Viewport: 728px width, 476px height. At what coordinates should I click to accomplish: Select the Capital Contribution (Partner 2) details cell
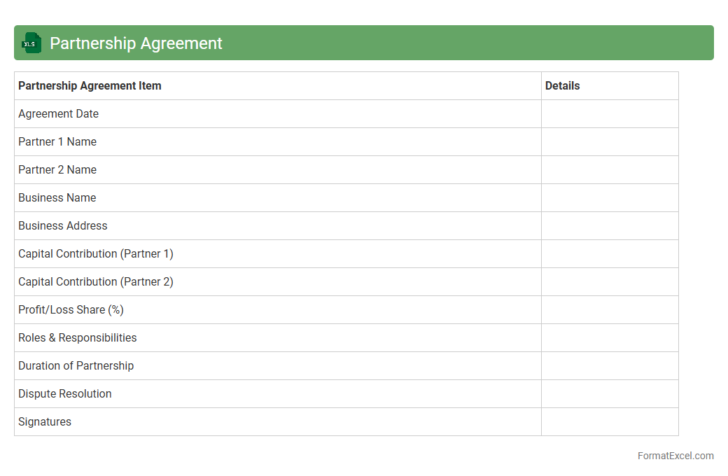[610, 282]
